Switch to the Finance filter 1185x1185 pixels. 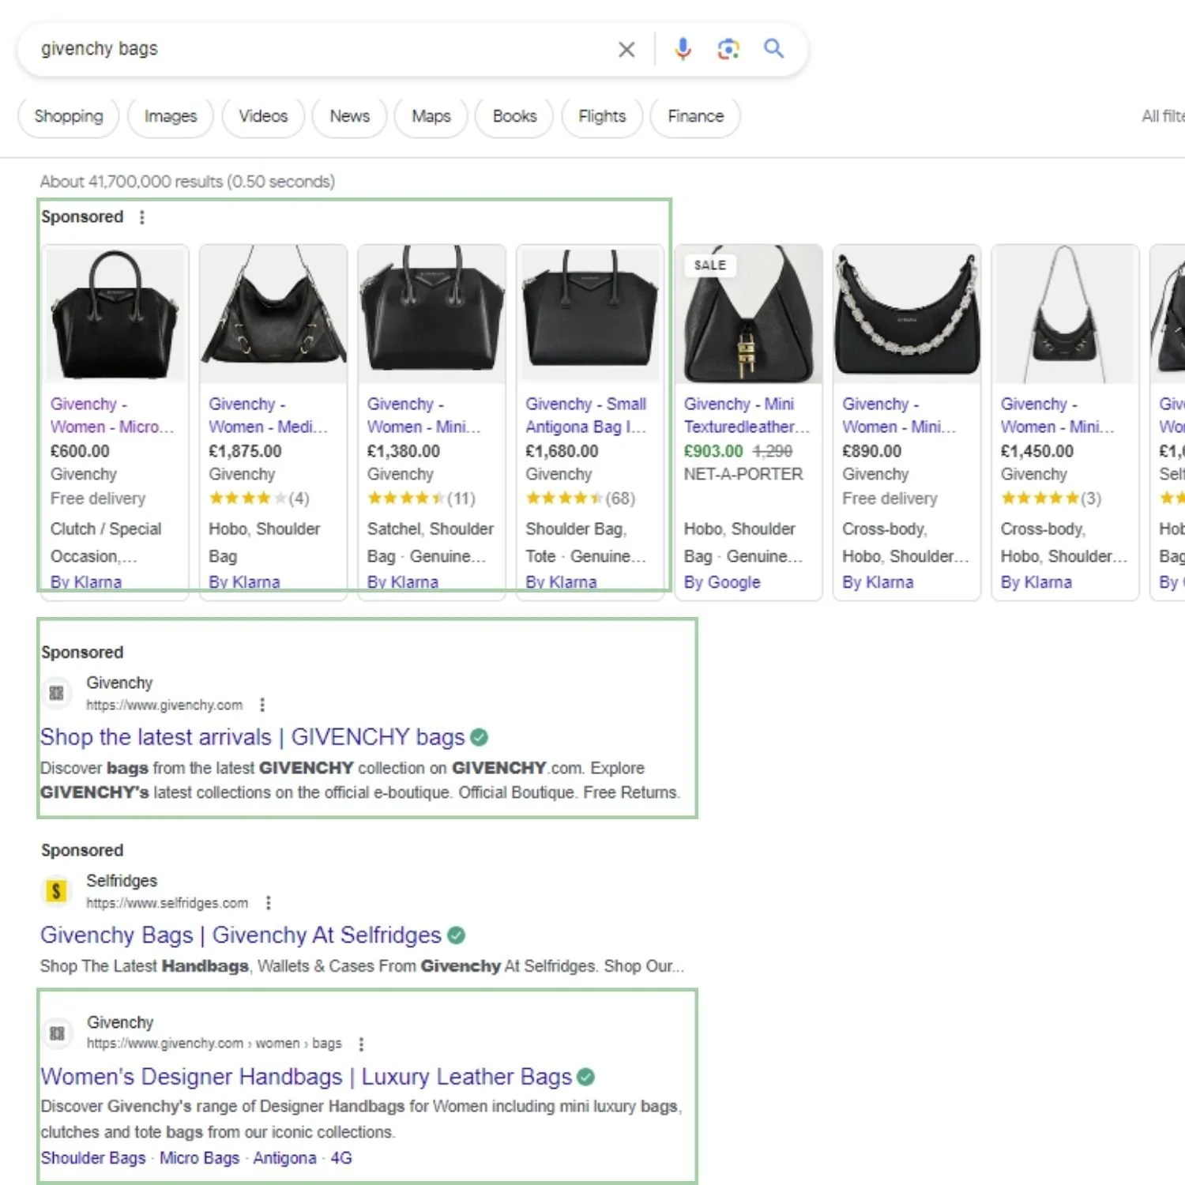point(695,116)
